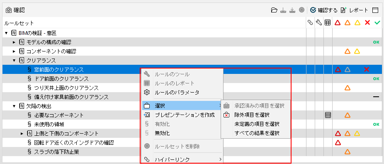Viewport: 384px width, 164px height.
Task: Click 有効化 menu item
Action: point(182,124)
